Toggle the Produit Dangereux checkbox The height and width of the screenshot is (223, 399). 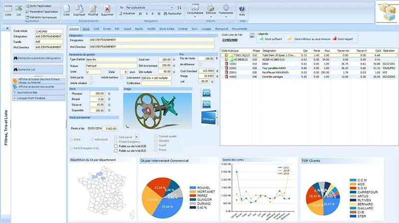[116, 142]
